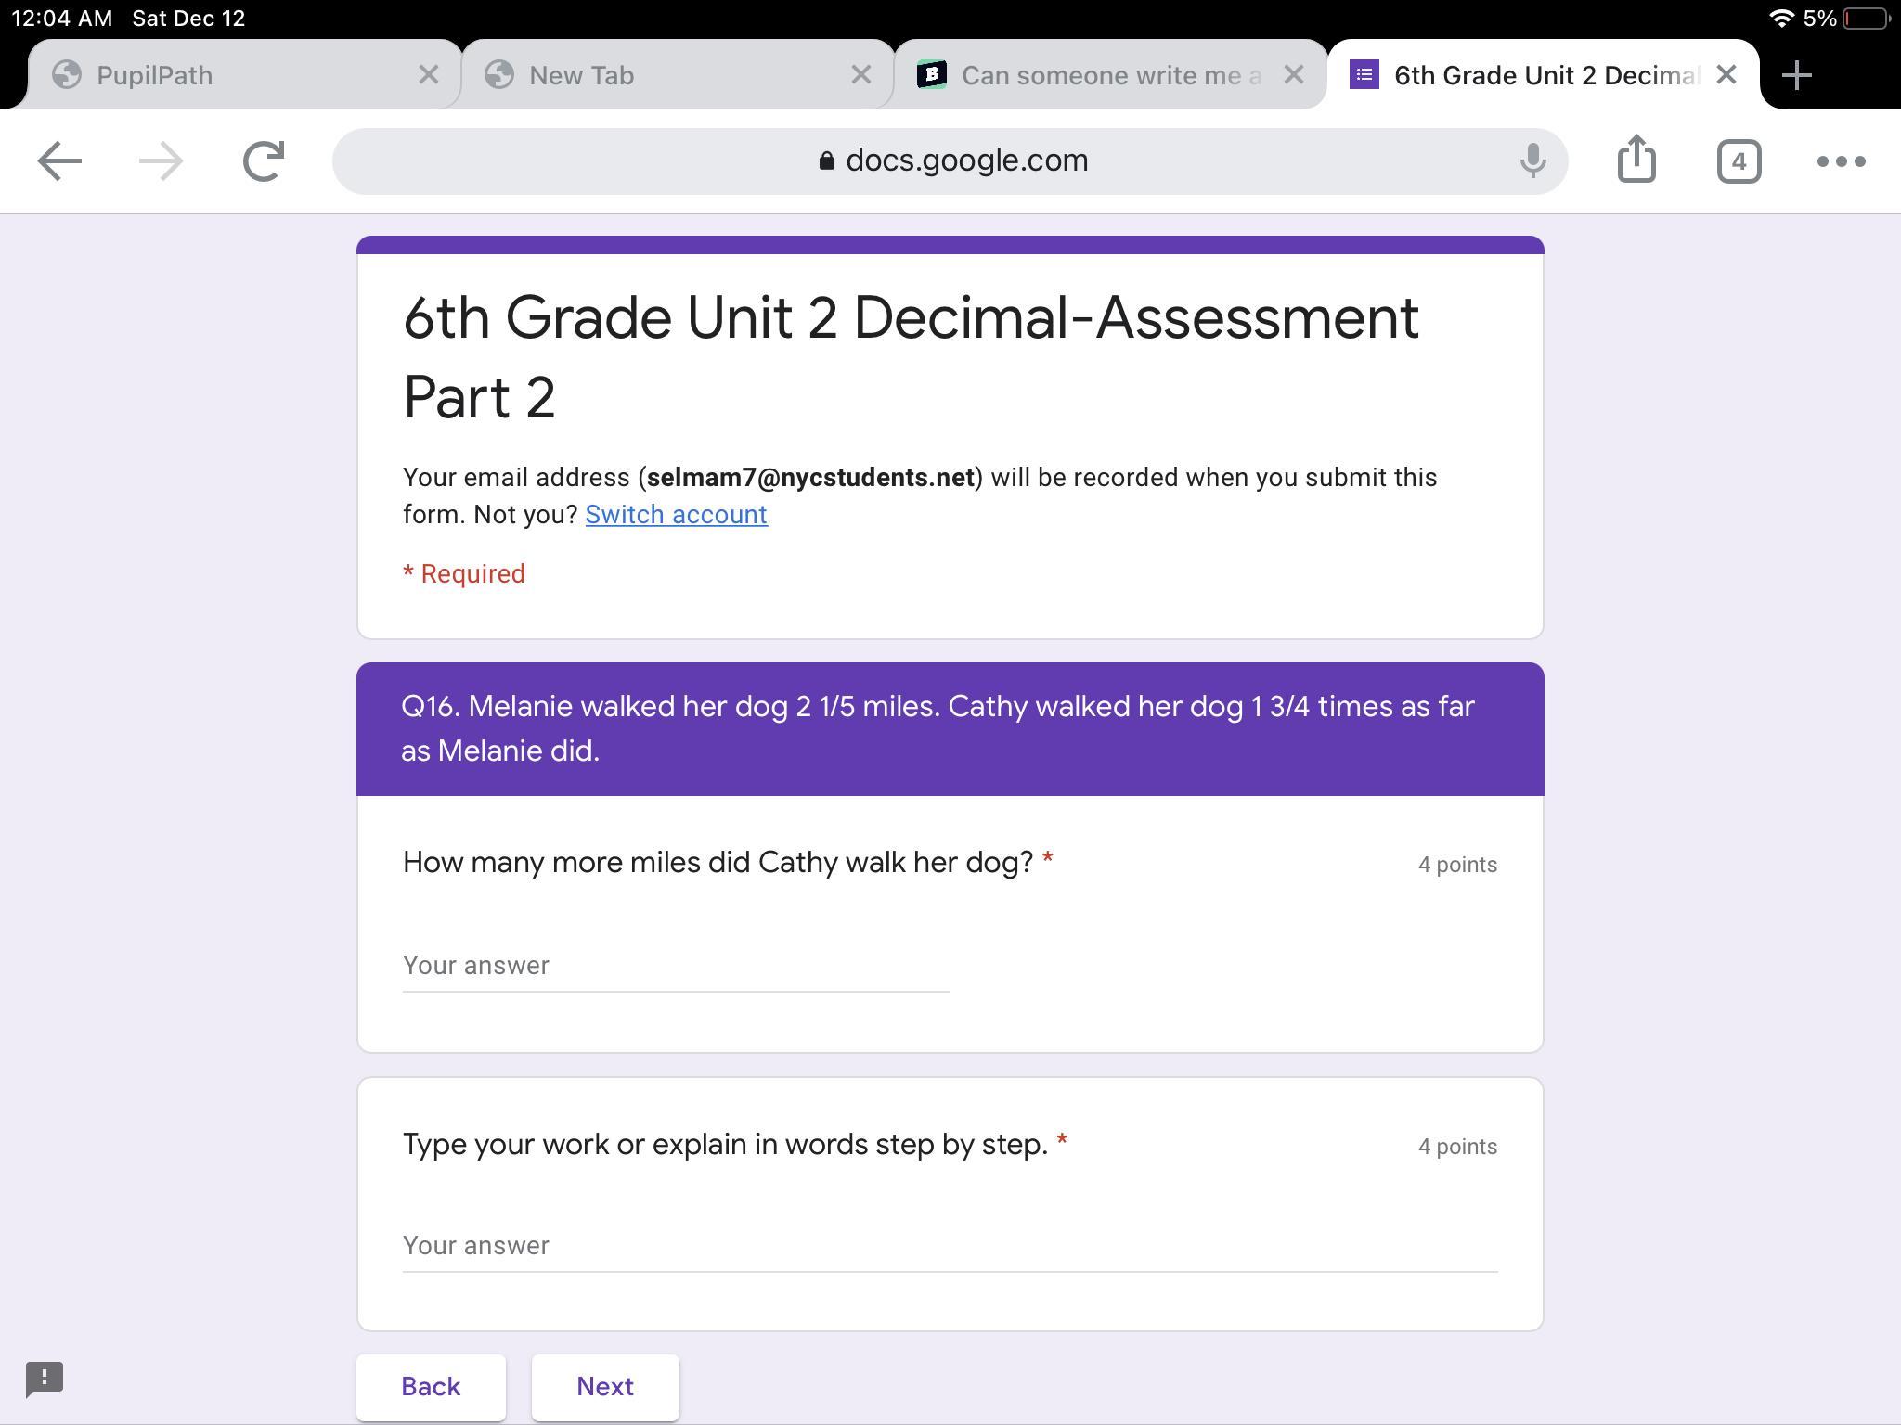The height and width of the screenshot is (1425, 1901).
Task: Switch to 'Can someone write me' tab
Action: (1095, 75)
